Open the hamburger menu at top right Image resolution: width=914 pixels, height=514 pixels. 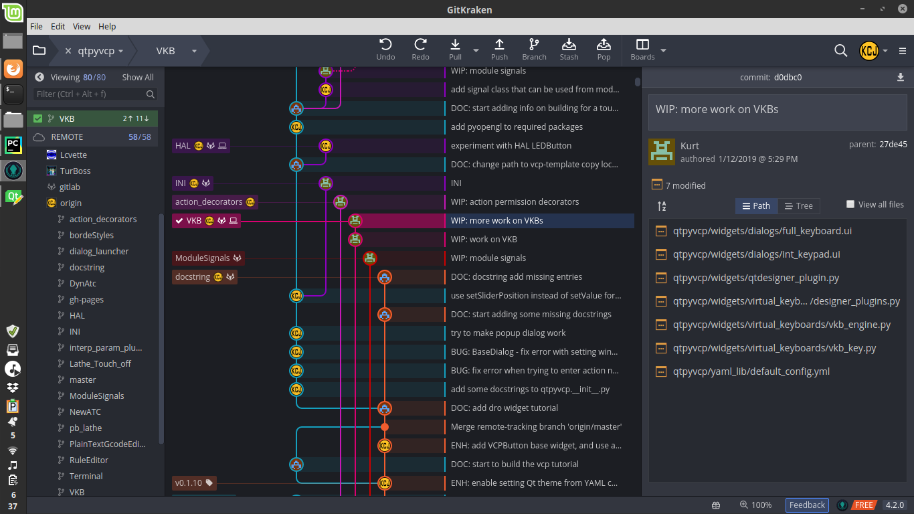903,51
